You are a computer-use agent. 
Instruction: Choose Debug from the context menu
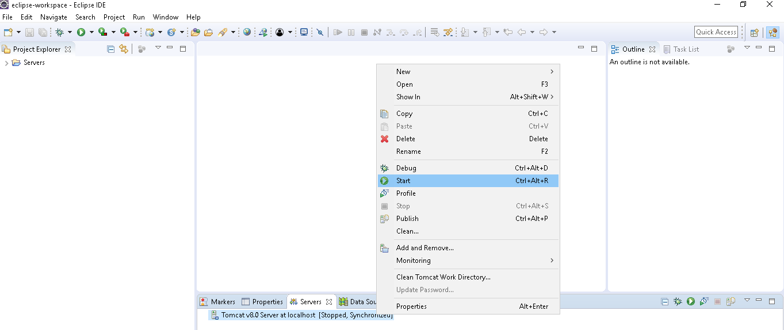tap(468, 168)
